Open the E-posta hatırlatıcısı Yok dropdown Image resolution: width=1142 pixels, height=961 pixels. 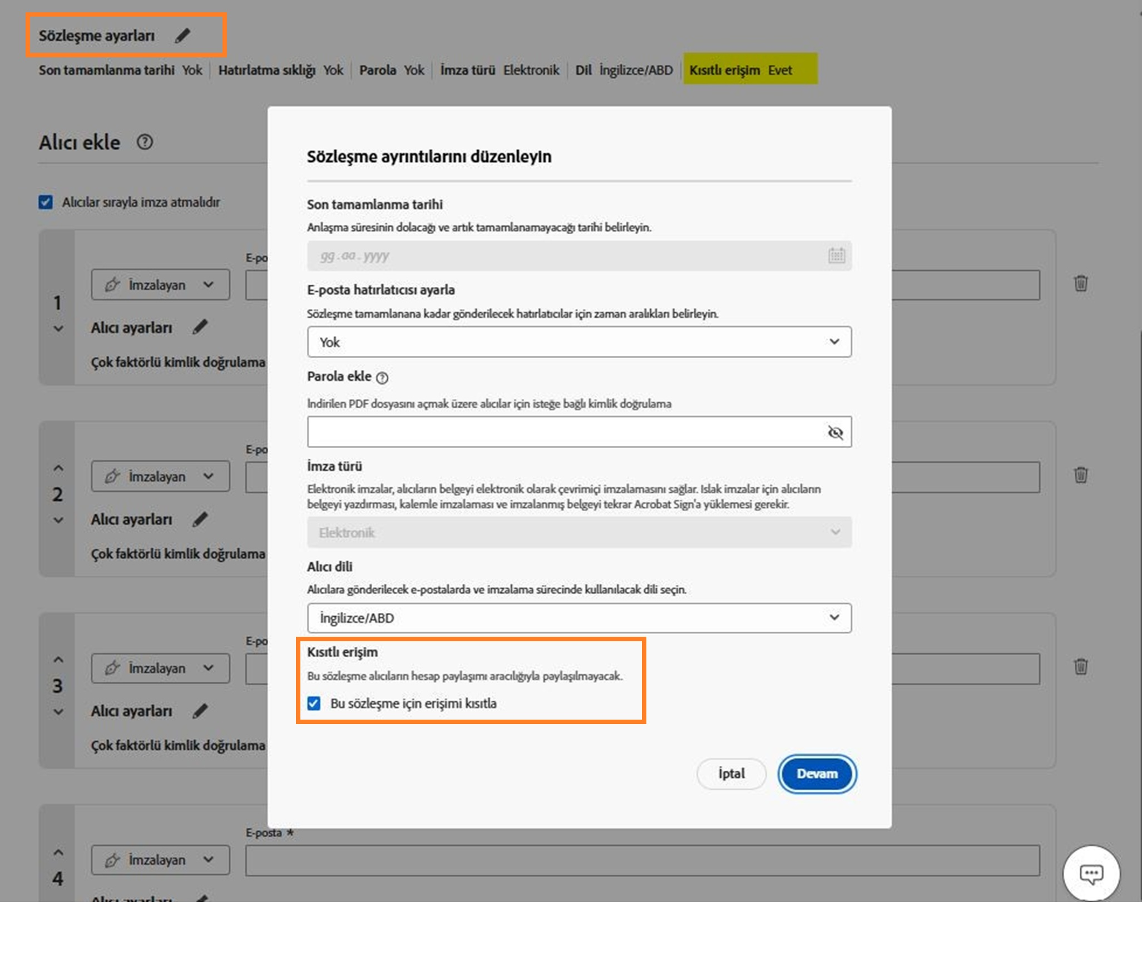579,342
